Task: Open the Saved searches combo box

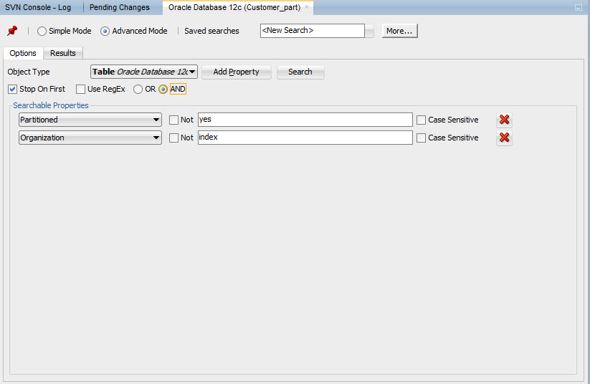Action: coord(369,31)
